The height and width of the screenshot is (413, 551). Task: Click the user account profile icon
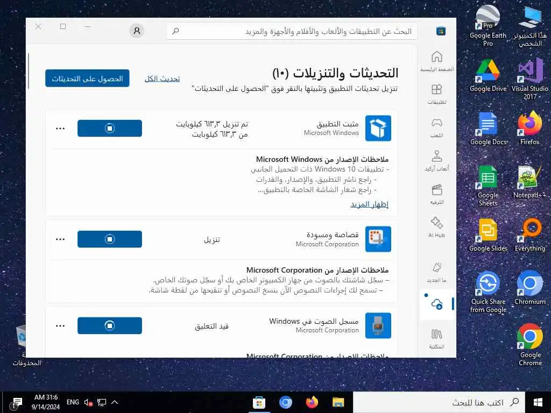[x=137, y=31]
